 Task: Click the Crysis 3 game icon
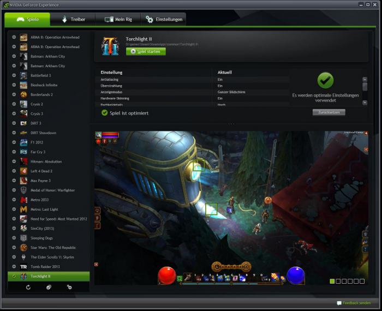(23, 113)
